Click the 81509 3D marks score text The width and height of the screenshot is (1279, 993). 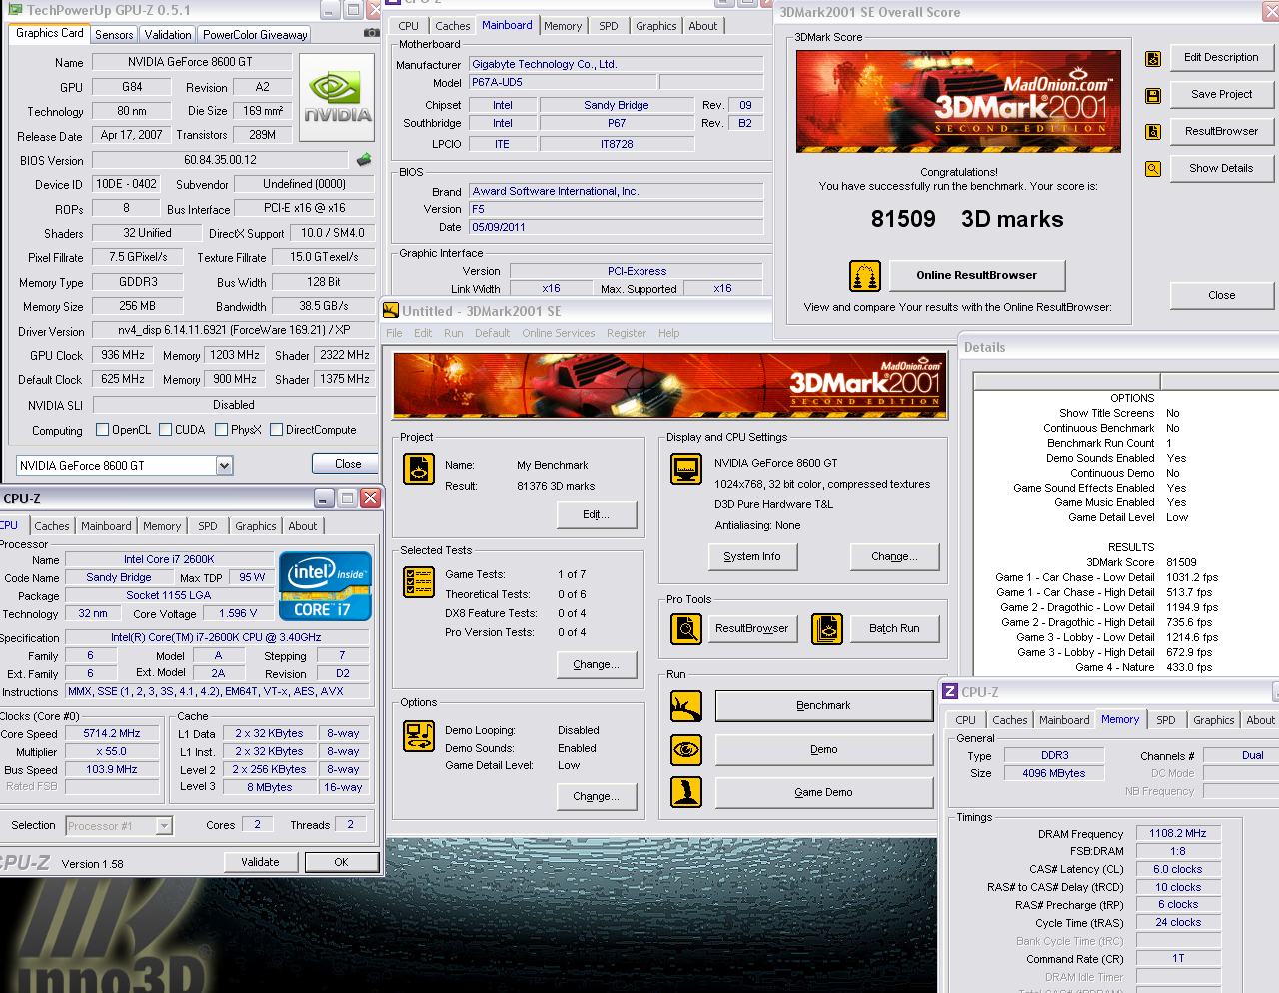pyautogui.click(x=967, y=219)
